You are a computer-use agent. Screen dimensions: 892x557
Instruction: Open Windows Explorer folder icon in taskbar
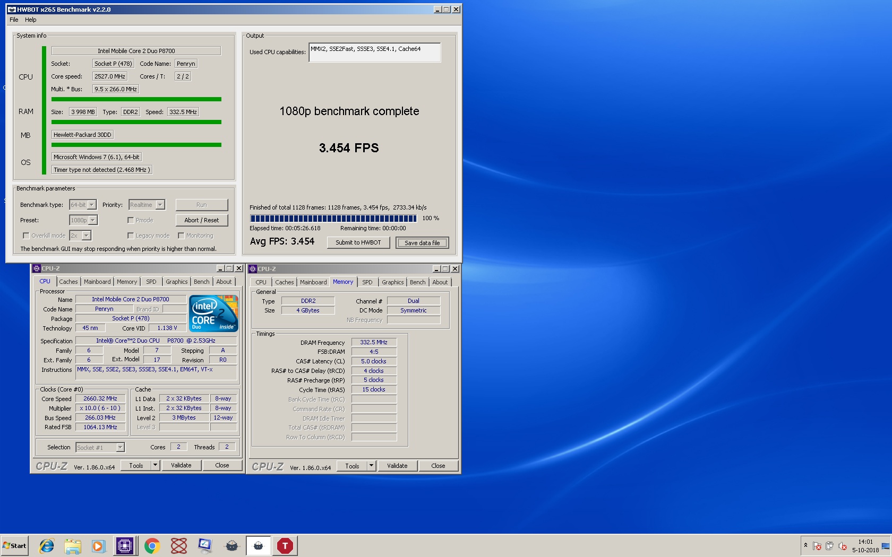(73, 545)
